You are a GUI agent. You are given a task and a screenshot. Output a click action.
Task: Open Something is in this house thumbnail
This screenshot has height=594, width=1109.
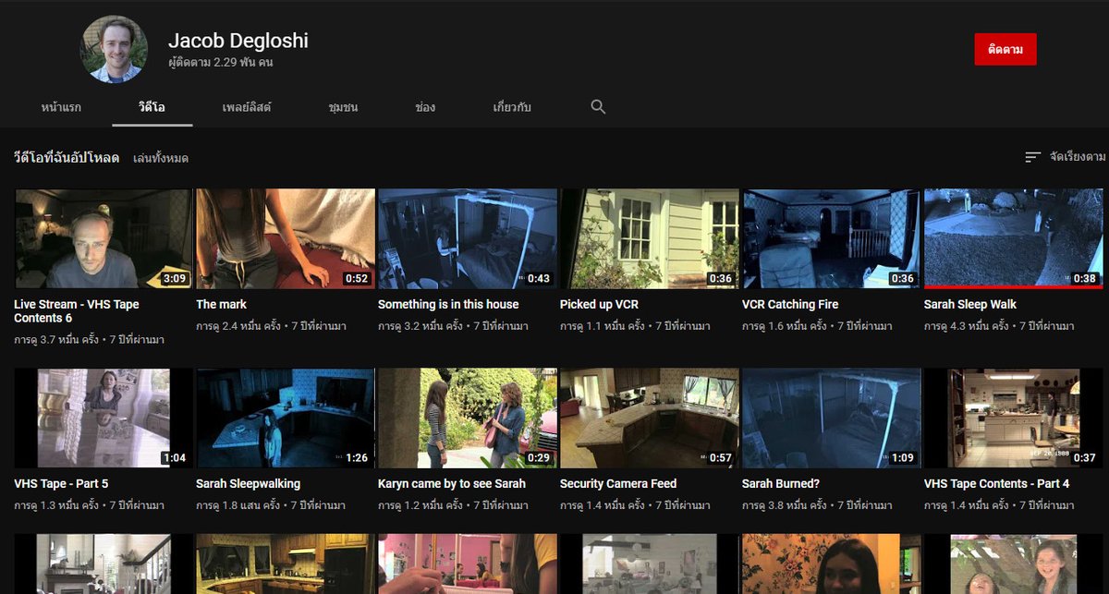click(x=468, y=239)
